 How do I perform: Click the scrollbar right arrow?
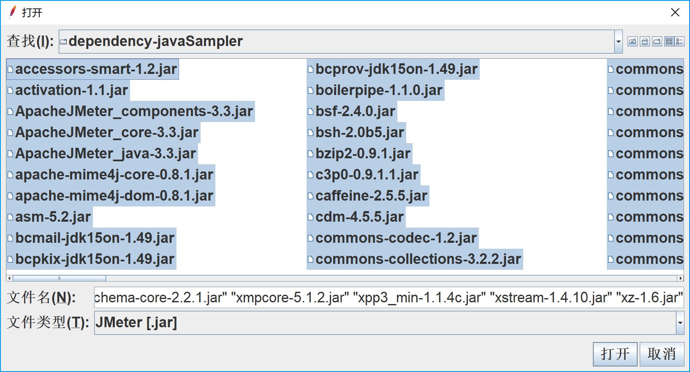pyautogui.click(x=680, y=278)
